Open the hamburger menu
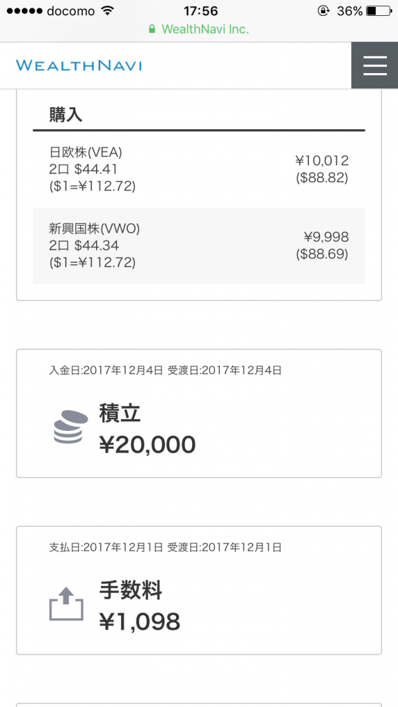This screenshot has width=398, height=707. click(x=375, y=66)
